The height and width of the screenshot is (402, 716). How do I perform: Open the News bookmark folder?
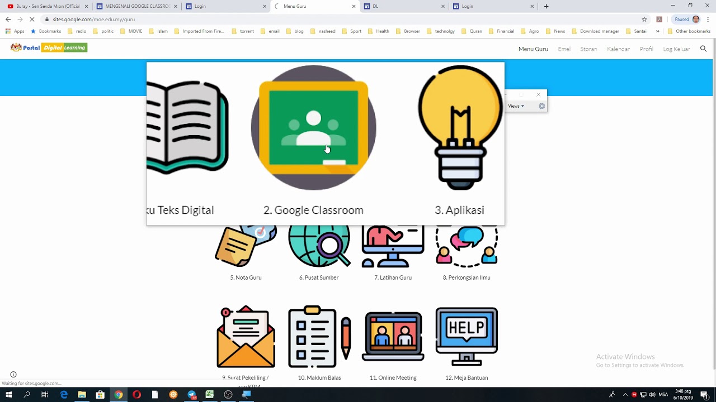point(555,31)
